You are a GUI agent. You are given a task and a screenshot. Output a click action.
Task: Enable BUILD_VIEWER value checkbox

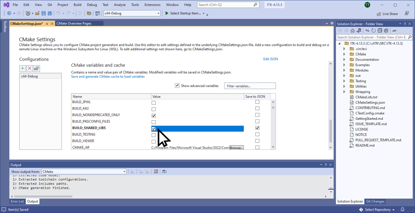point(154,141)
